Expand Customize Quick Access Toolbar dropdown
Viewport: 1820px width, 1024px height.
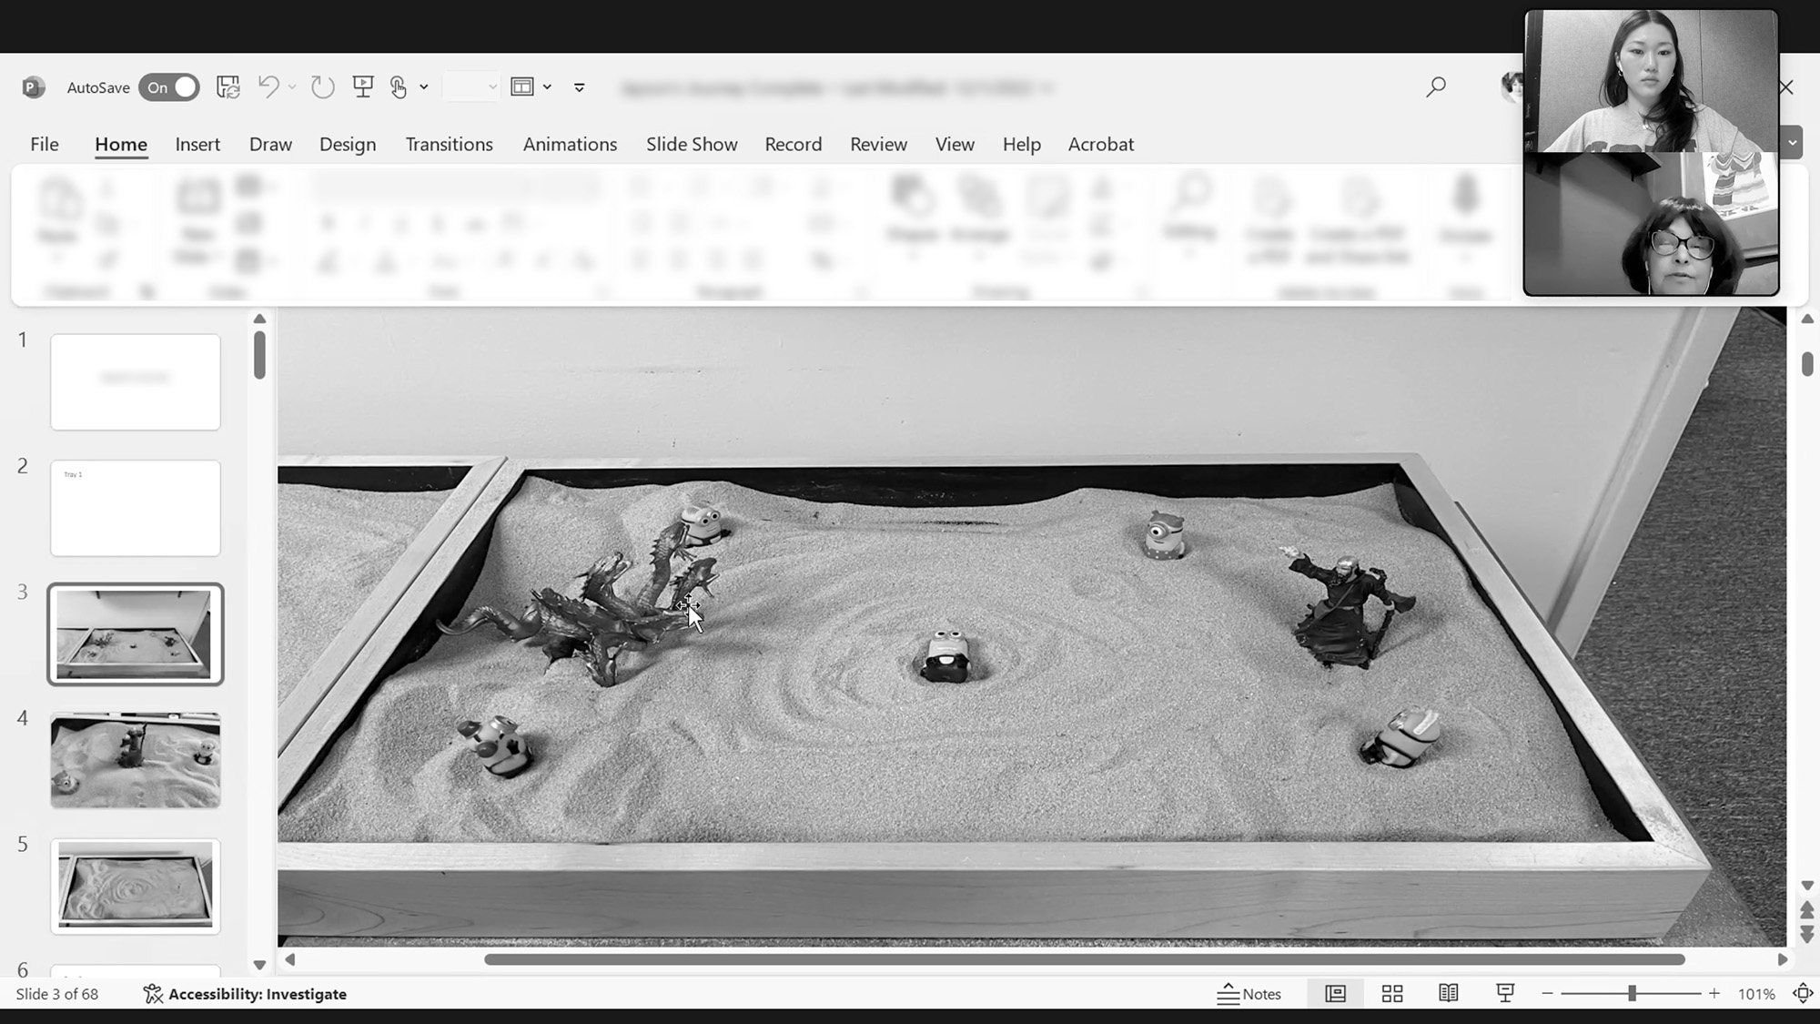click(579, 87)
